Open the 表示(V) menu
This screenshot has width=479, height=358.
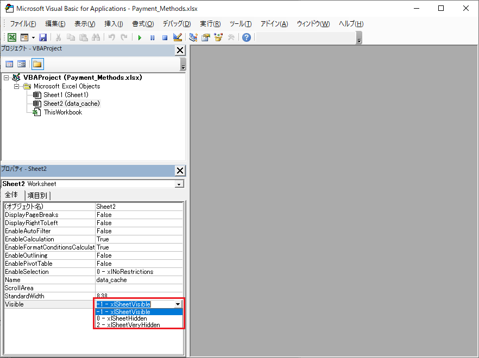click(x=85, y=24)
